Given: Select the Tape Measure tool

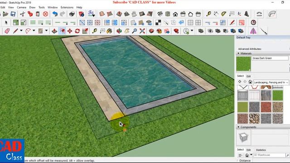Looking at the screenshot, I should point(95,31).
